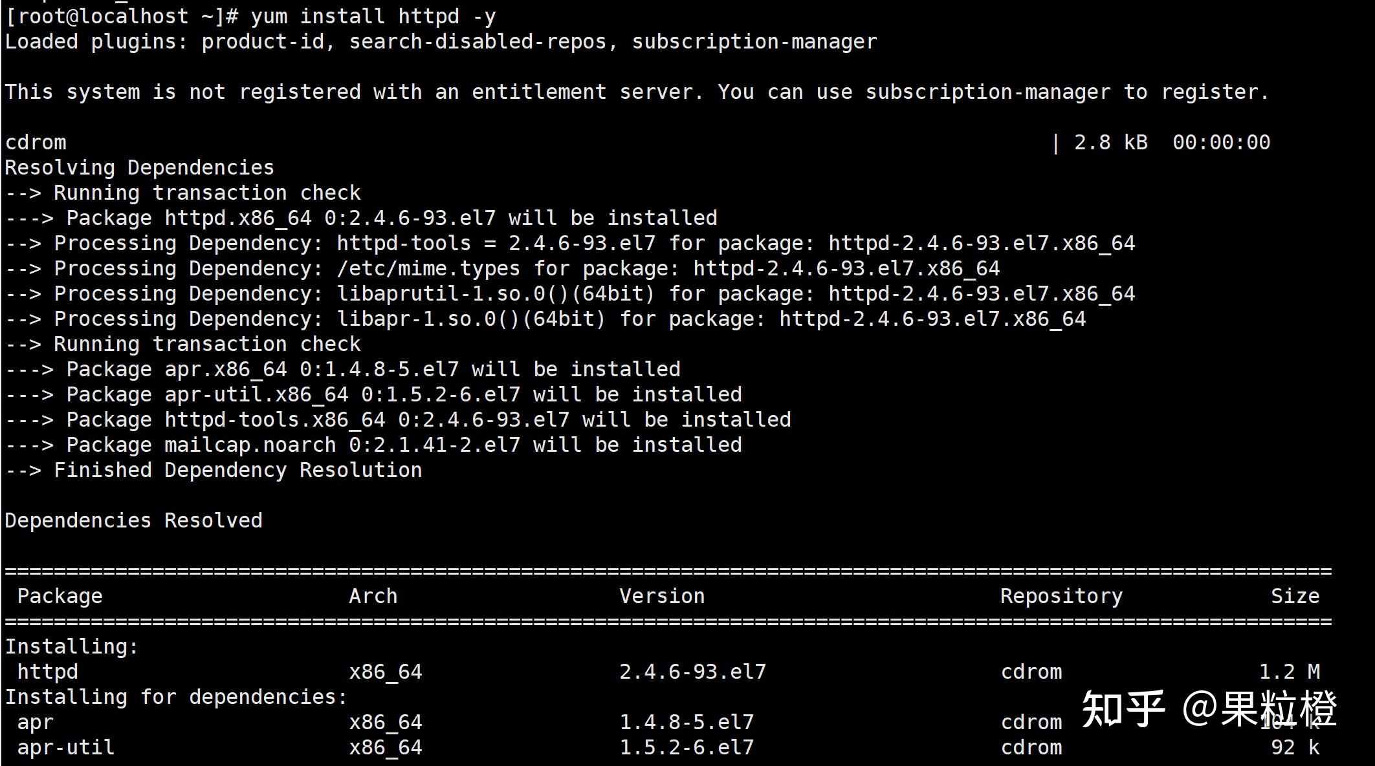
Task: Click the '00:00:00' elapsed time
Action: pyautogui.click(x=1222, y=142)
